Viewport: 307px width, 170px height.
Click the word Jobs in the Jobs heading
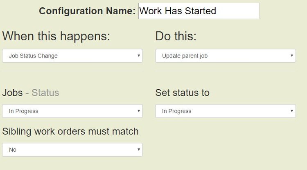(x=12, y=93)
